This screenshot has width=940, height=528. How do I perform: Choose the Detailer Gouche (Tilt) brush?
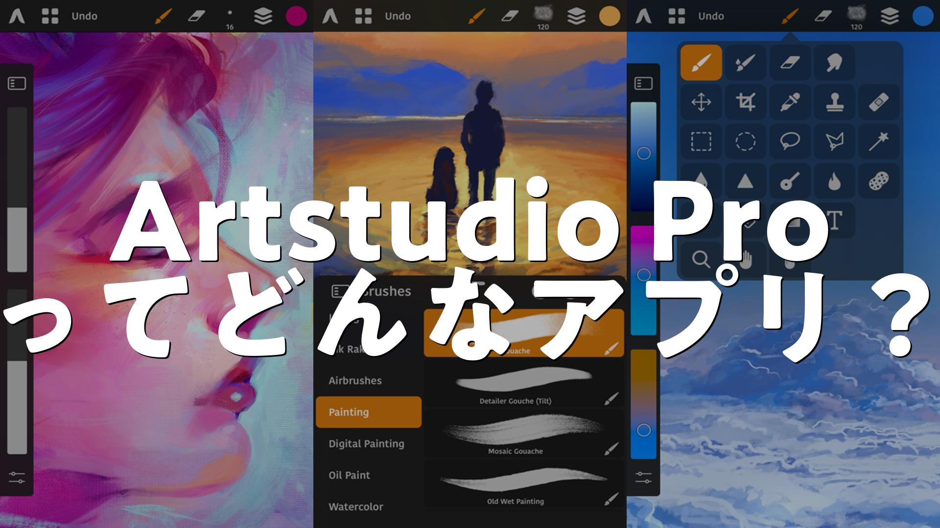tap(524, 384)
